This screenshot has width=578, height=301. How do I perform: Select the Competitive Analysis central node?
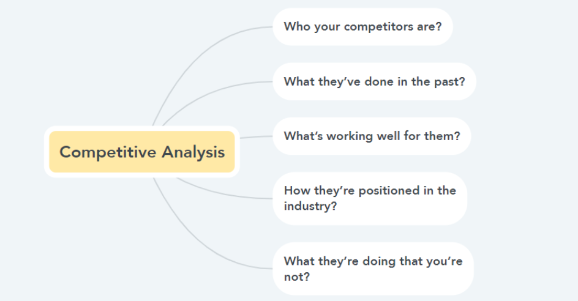click(x=142, y=152)
